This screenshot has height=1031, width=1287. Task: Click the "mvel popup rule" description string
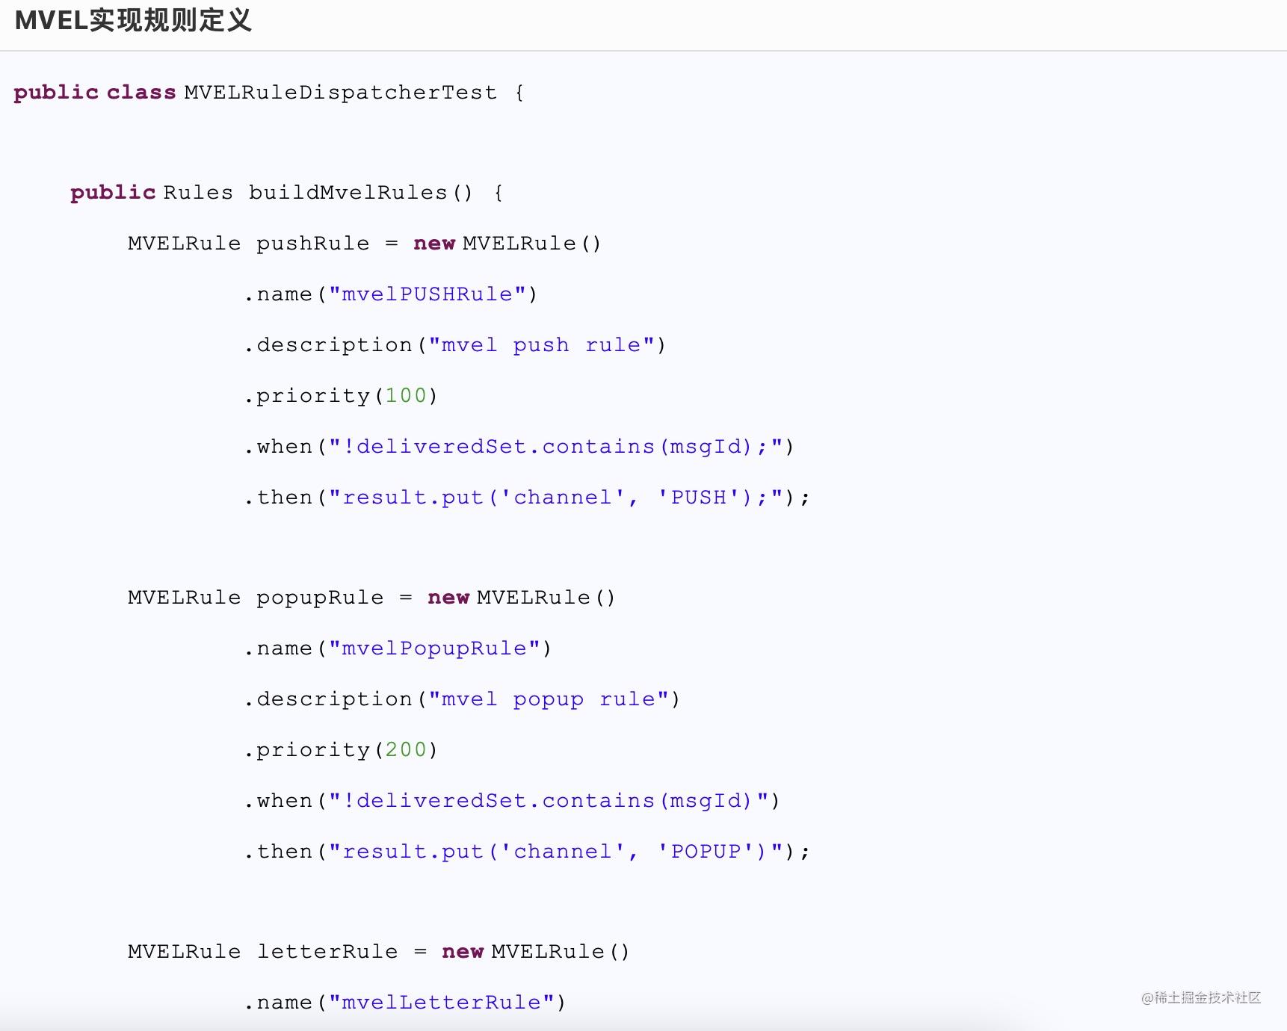click(549, 699)
